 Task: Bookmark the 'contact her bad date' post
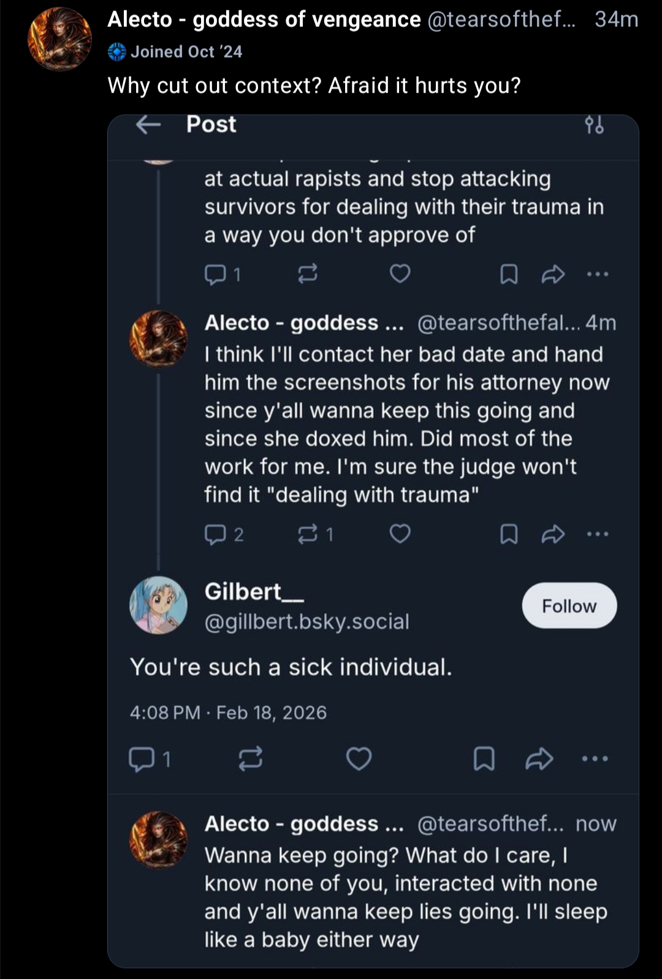(x=509, y=534)
